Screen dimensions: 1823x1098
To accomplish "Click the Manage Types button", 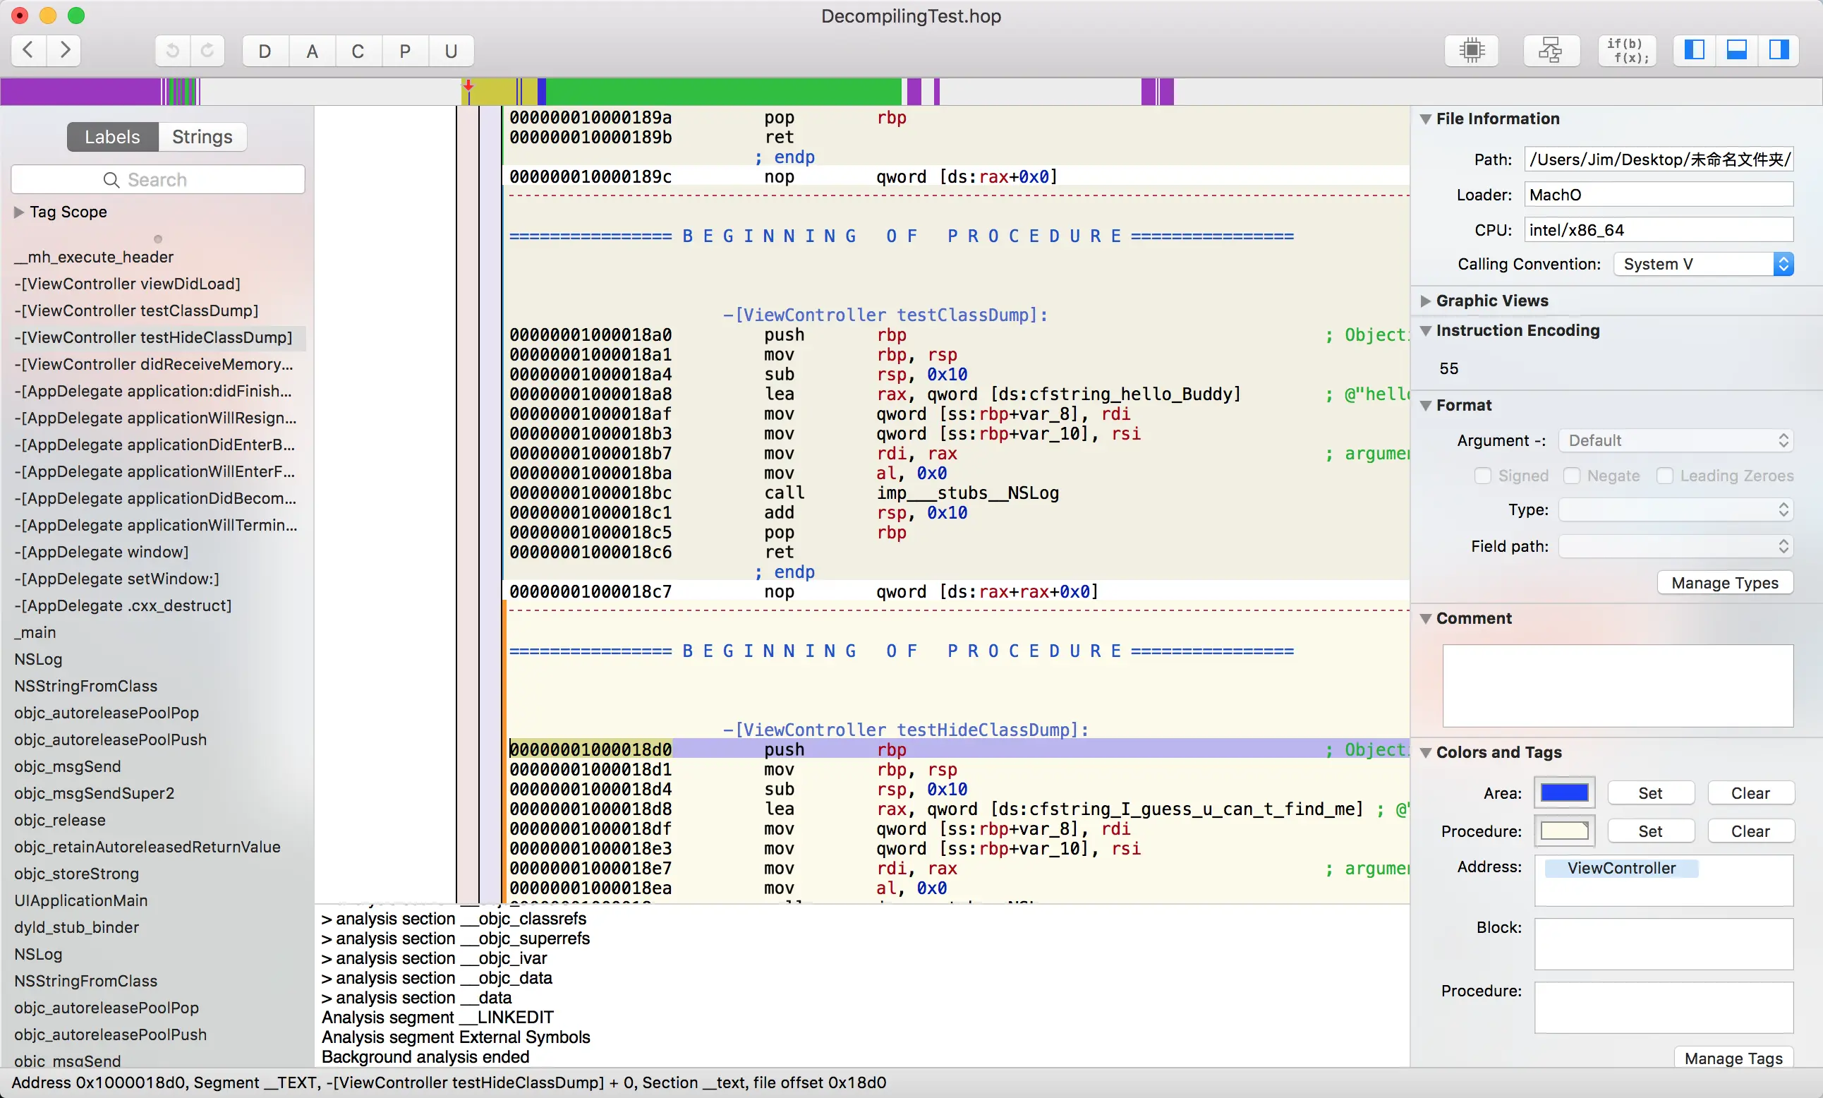I will pyautogui.click(x=1724, y=582).
